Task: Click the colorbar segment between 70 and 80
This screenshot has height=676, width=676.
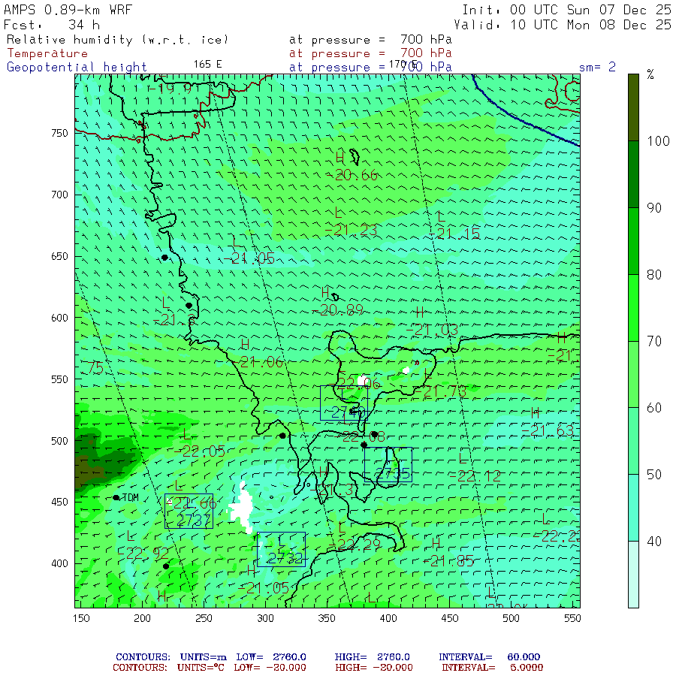Action: (633, 308)
